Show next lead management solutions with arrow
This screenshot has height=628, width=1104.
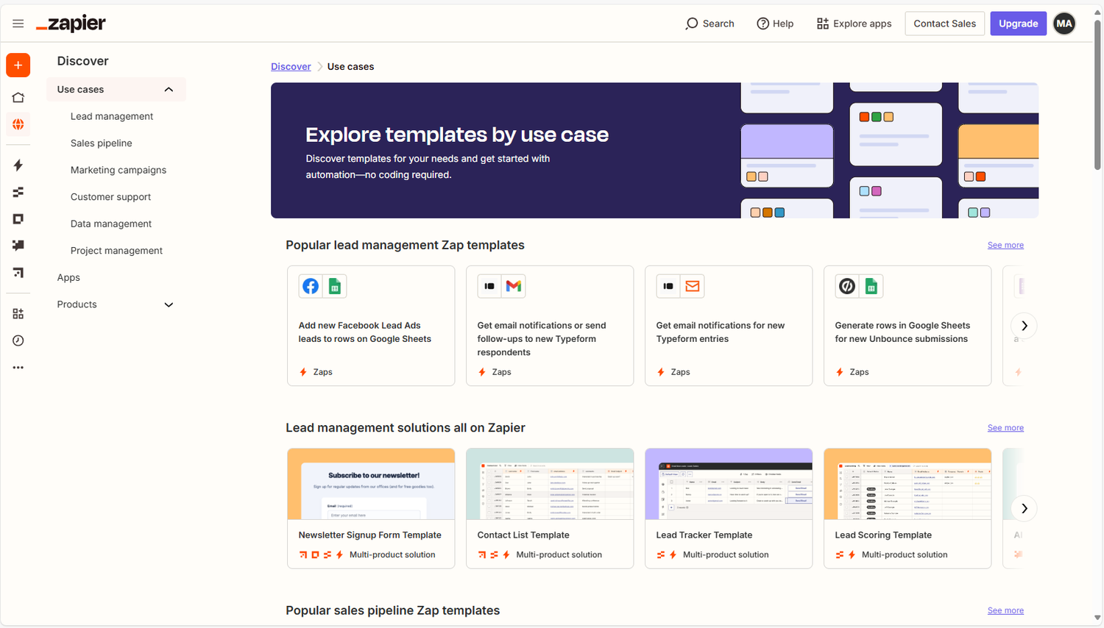(x=1024, y=508)
